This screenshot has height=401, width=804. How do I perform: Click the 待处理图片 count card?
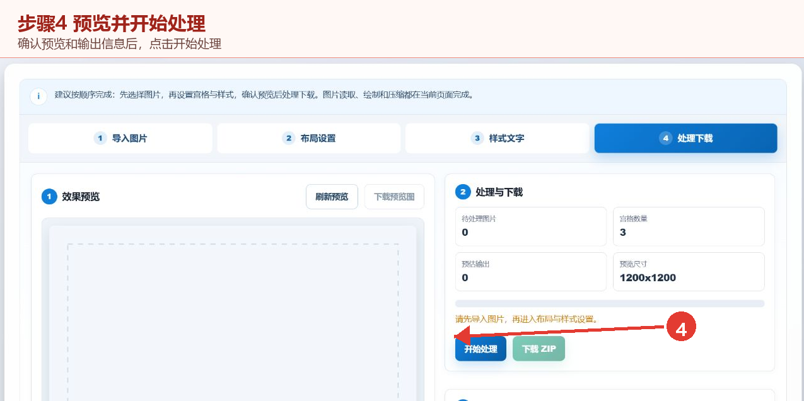click(x=530, y=226)
